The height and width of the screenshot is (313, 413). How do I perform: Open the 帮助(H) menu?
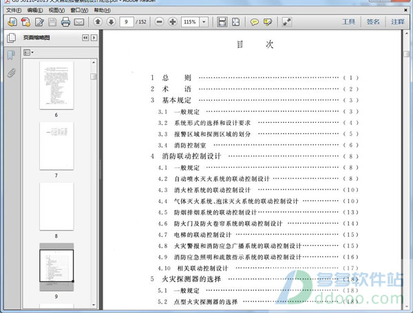(102, 10)
